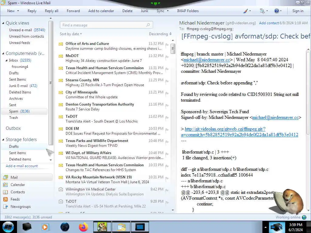Flag the WI Dept. of Military Affairs email
The image size is (311, 233).
pos(167,154)
